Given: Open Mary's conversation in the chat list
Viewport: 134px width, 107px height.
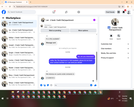Looking at the screenshot, I should click(19, 76).
